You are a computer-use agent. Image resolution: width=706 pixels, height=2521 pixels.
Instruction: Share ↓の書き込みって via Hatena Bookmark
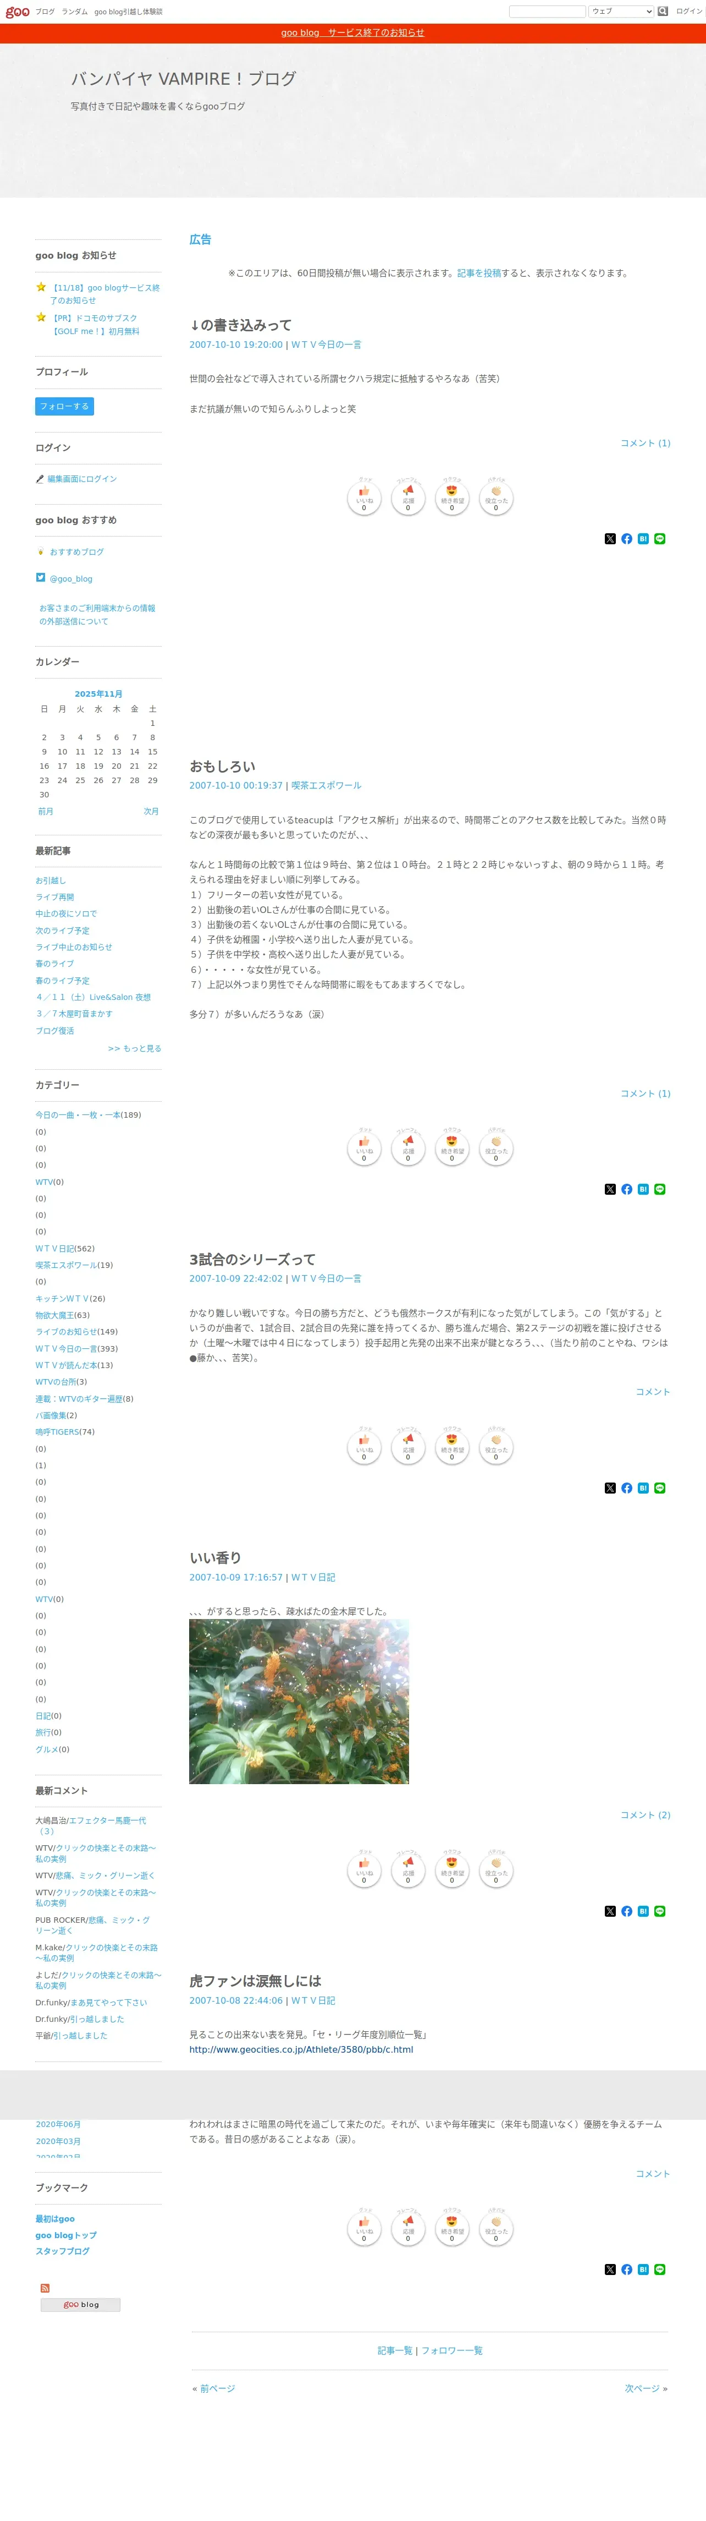pyautogui.click(x=643, y=538)
